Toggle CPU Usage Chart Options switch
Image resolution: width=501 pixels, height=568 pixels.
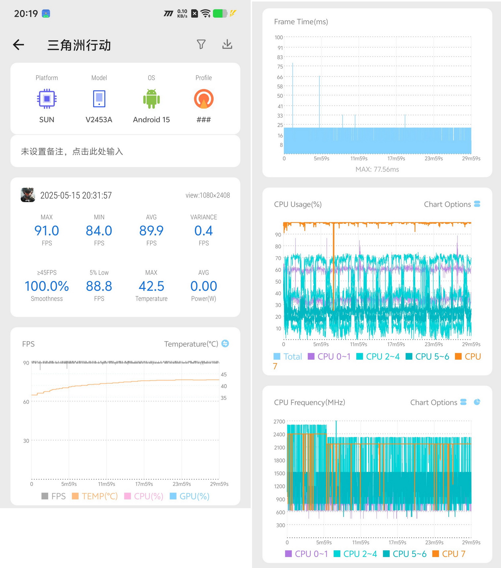point(477,204)
